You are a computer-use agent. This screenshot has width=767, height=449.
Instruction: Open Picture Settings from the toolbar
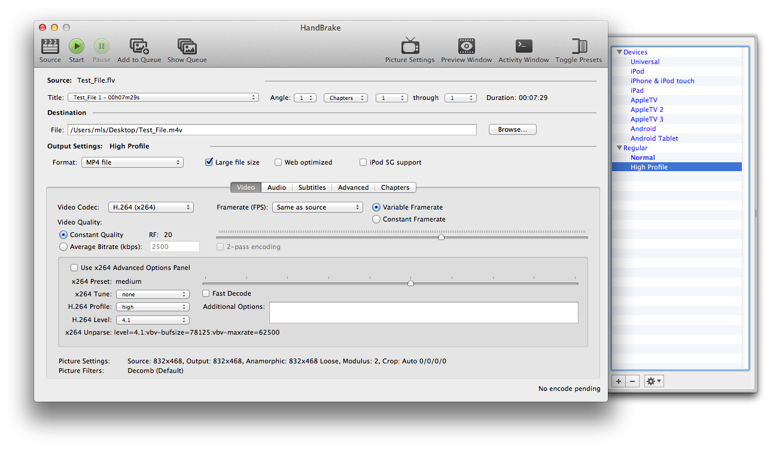410,47
